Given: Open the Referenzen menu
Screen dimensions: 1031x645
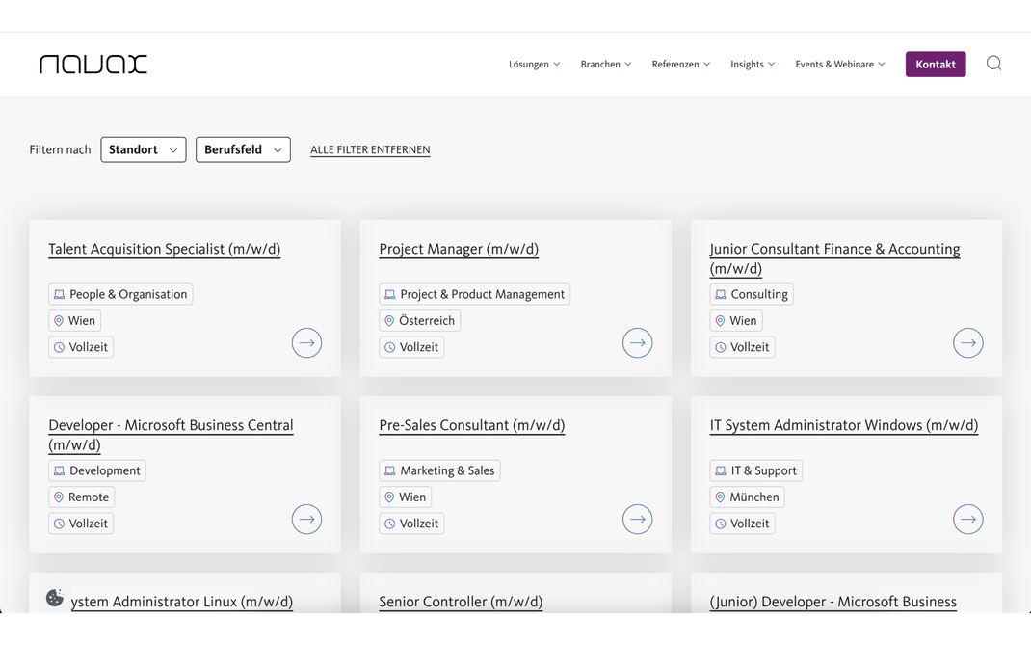Looking at the screenshot, I should 680,65.
